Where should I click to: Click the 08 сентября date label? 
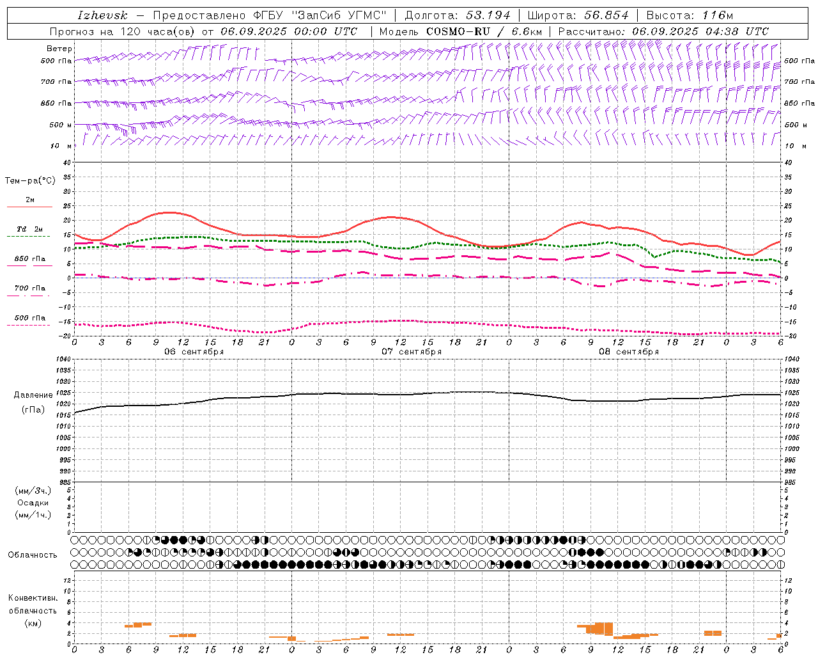[x=628, y=352]
